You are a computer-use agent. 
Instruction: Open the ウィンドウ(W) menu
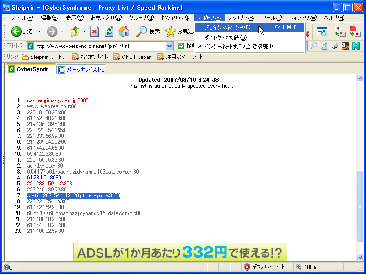[302, 18]
